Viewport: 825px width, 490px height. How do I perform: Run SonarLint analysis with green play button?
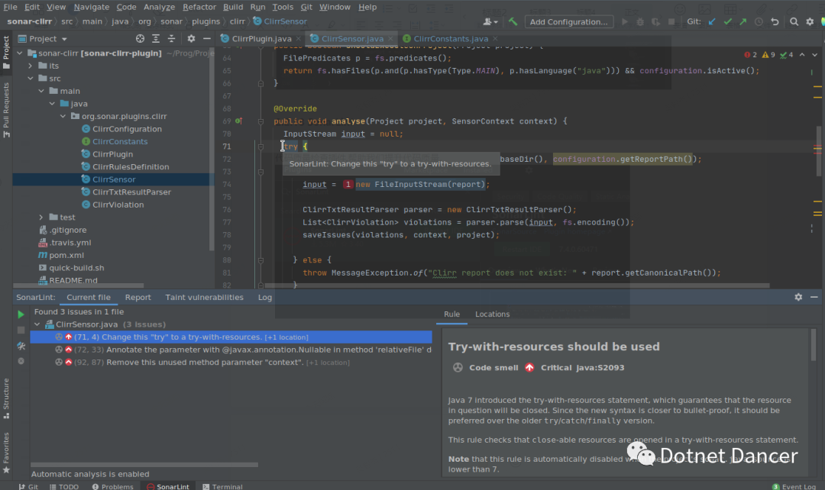21,314
